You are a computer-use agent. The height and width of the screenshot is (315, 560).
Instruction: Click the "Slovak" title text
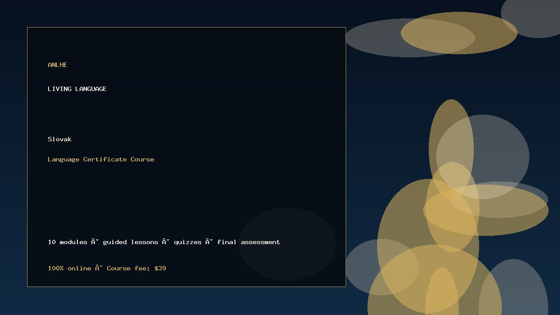(59, 139)
